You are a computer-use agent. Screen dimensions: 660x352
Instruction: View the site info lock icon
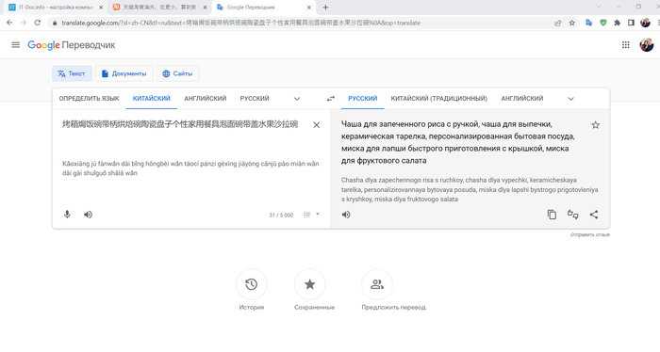click(x=55, y=23)
